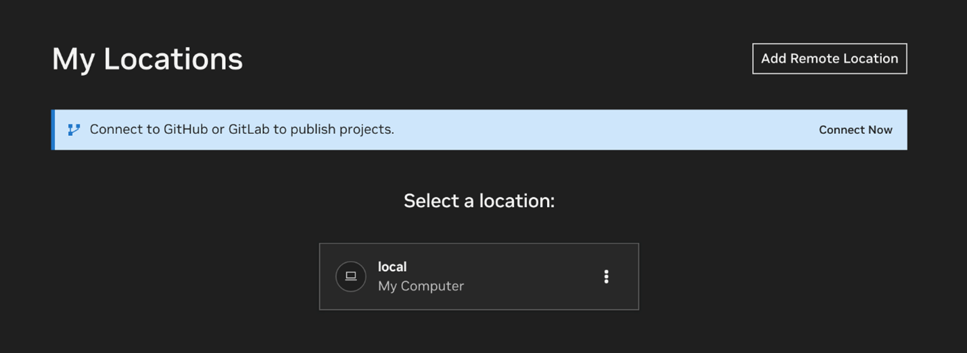Click the bold "local" location name

(392, 266)
